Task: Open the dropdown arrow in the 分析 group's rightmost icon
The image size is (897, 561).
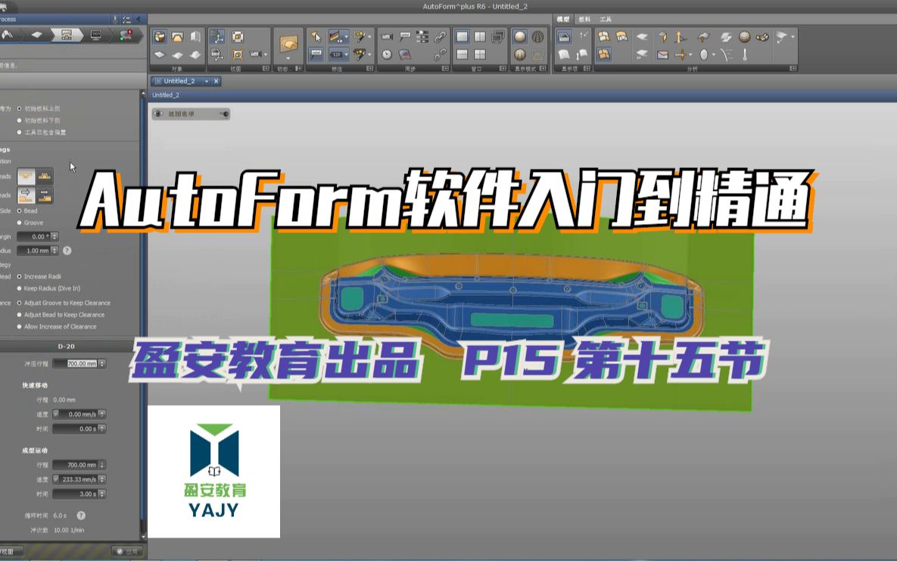Action: [x=793, y=36]
